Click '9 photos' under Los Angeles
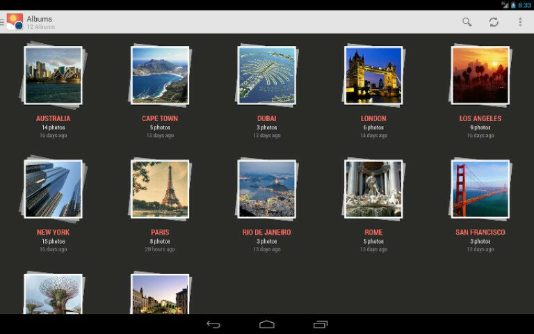Viewport: 534px width, 334px height. pos(480,127)
